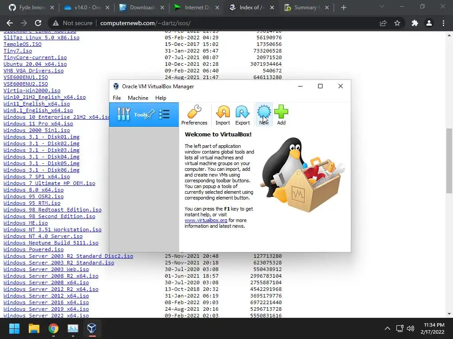The height and width of the screenshot is (339, 453).
Task: Go back in browser history
Action: click(10, 23)
